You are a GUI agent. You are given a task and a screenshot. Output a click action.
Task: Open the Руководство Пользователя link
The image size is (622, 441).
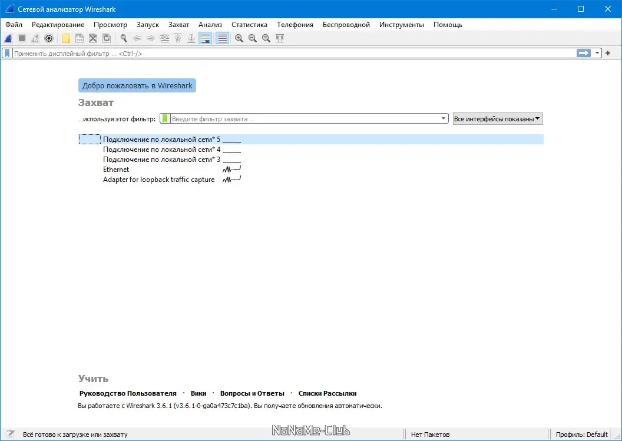tap(128, 393)
